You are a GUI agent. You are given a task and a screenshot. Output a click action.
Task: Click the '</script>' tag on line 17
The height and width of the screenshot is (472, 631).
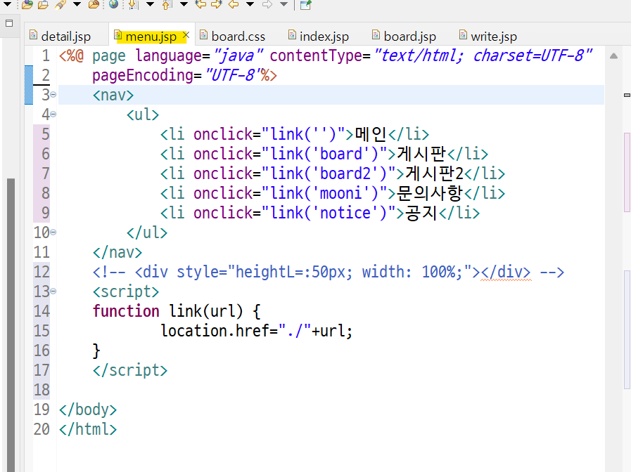[130, 370]
